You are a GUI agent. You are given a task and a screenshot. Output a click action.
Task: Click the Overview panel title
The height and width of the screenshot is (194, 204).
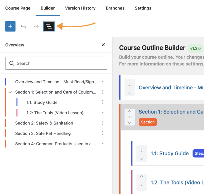coord(15,45)
